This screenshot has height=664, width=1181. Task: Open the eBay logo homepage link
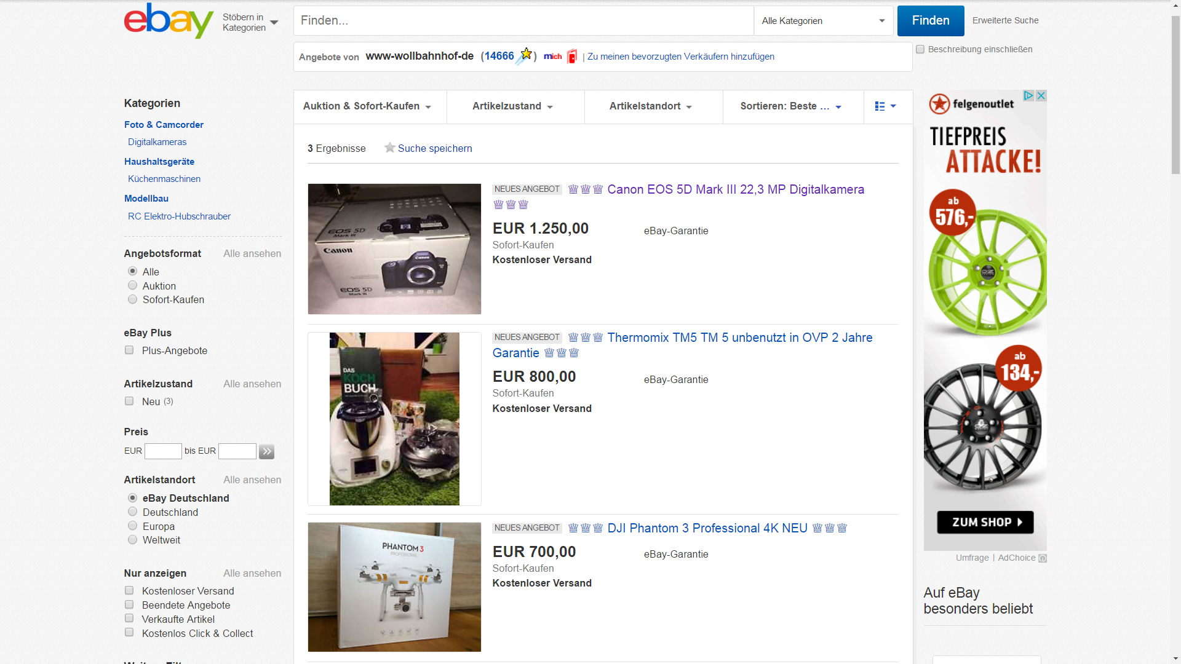pos(169,20)
